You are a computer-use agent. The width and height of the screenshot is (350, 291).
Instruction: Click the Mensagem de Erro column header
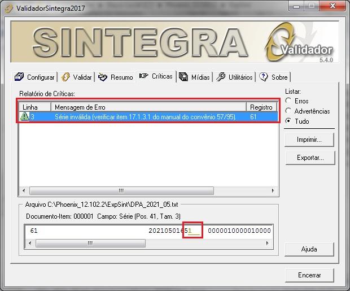148,107
